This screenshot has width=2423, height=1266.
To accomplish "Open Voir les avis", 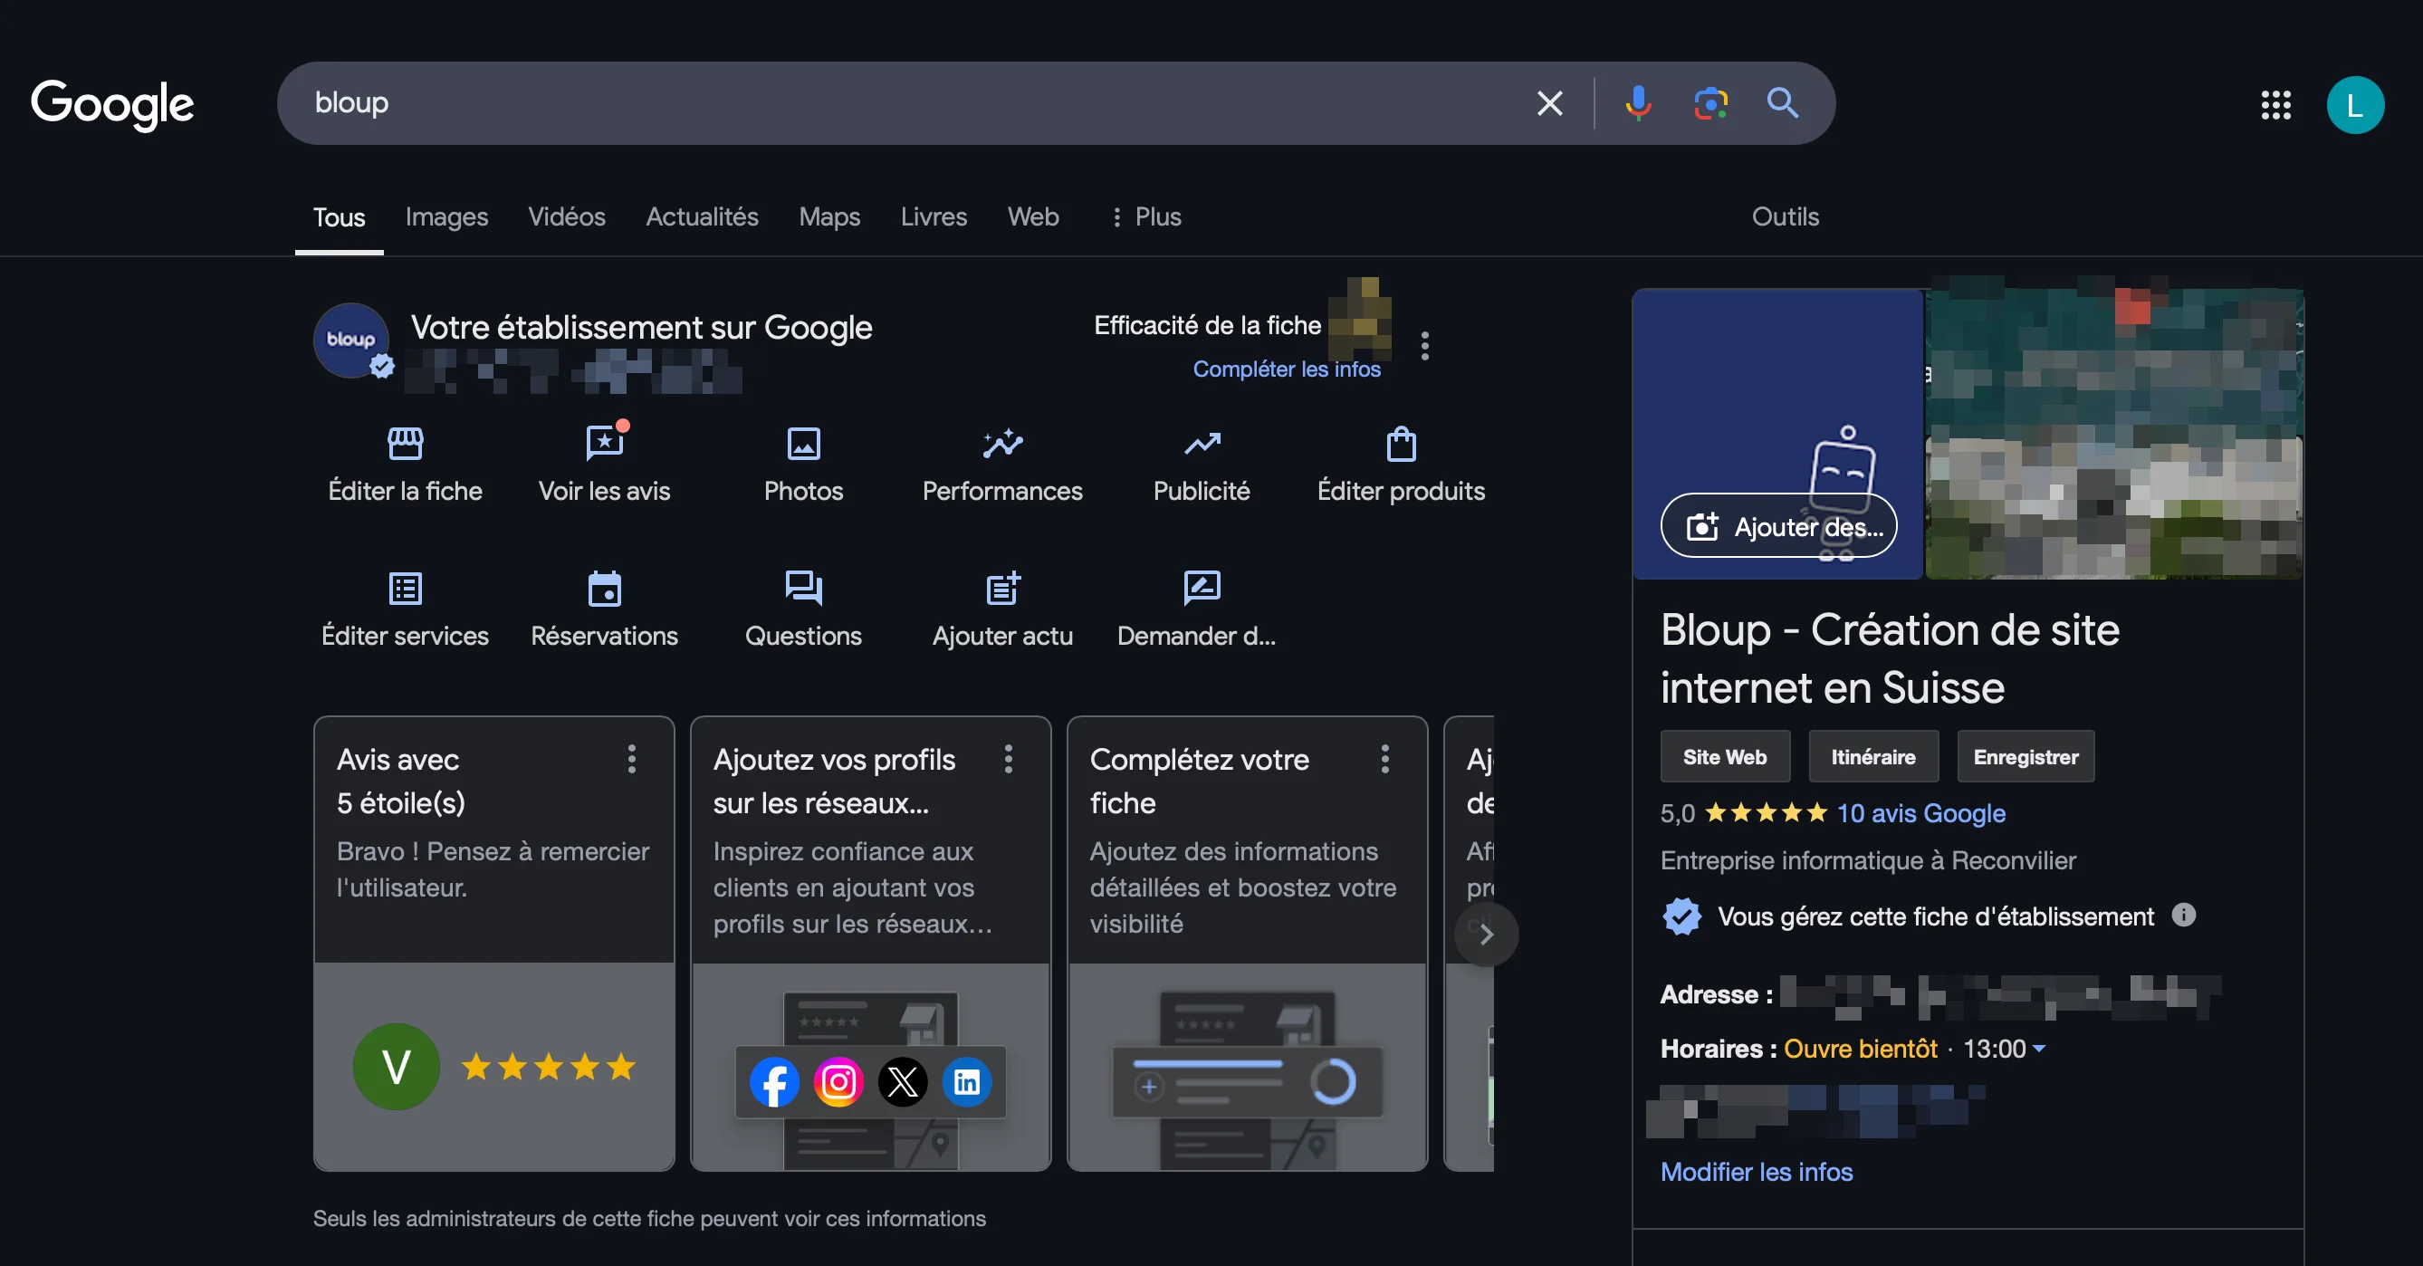I will (604, 464).
